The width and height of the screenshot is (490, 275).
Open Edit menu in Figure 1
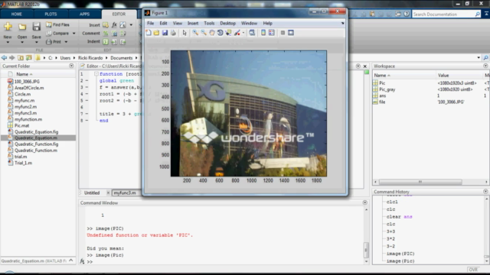163,24
